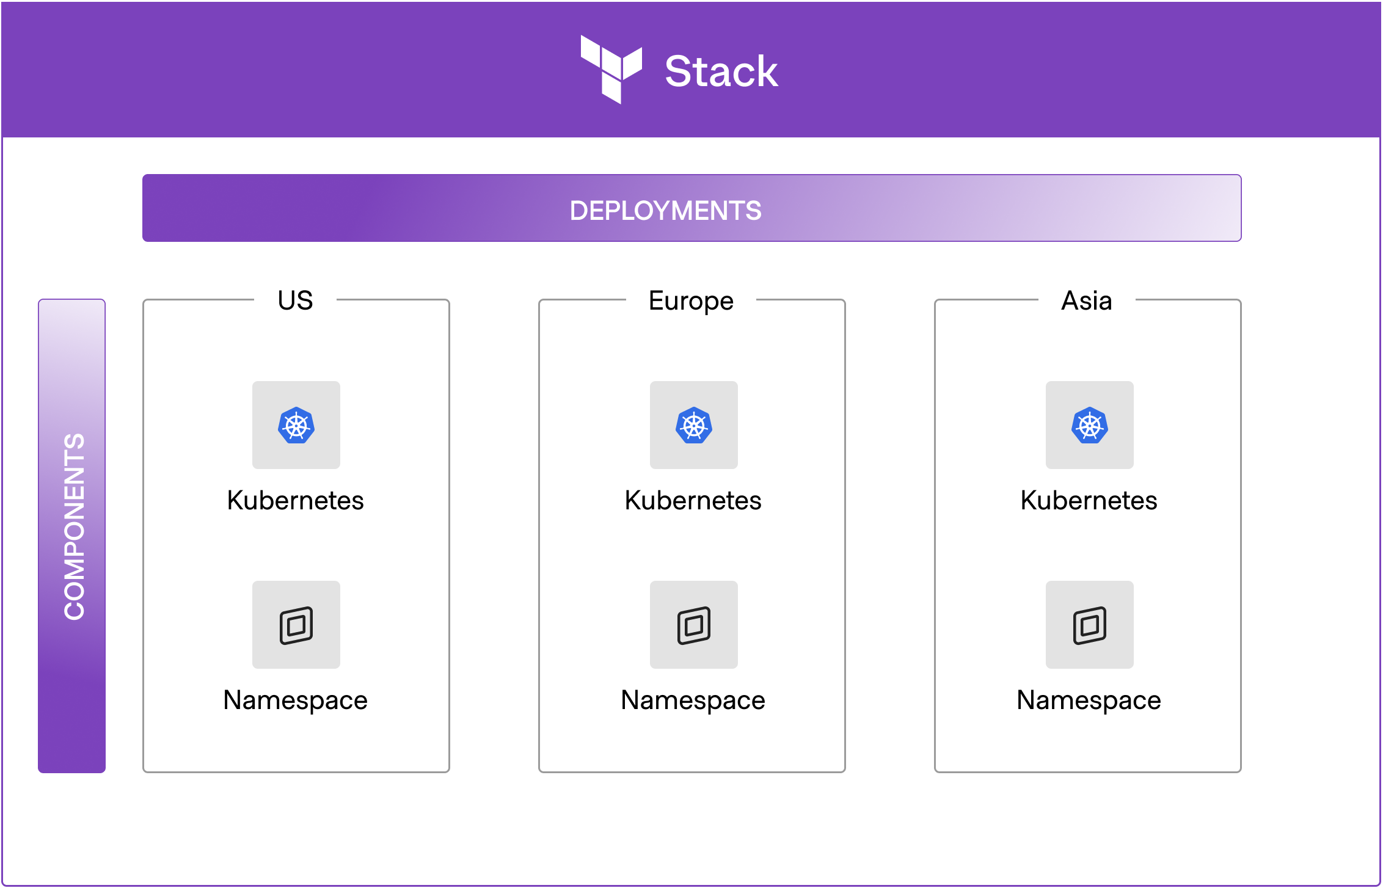Select the Kubernetes icon in the US deployment
Image resolution: width=1383 pixels, height=888 pixels.
pyautogui.click(x=296, y=425)
